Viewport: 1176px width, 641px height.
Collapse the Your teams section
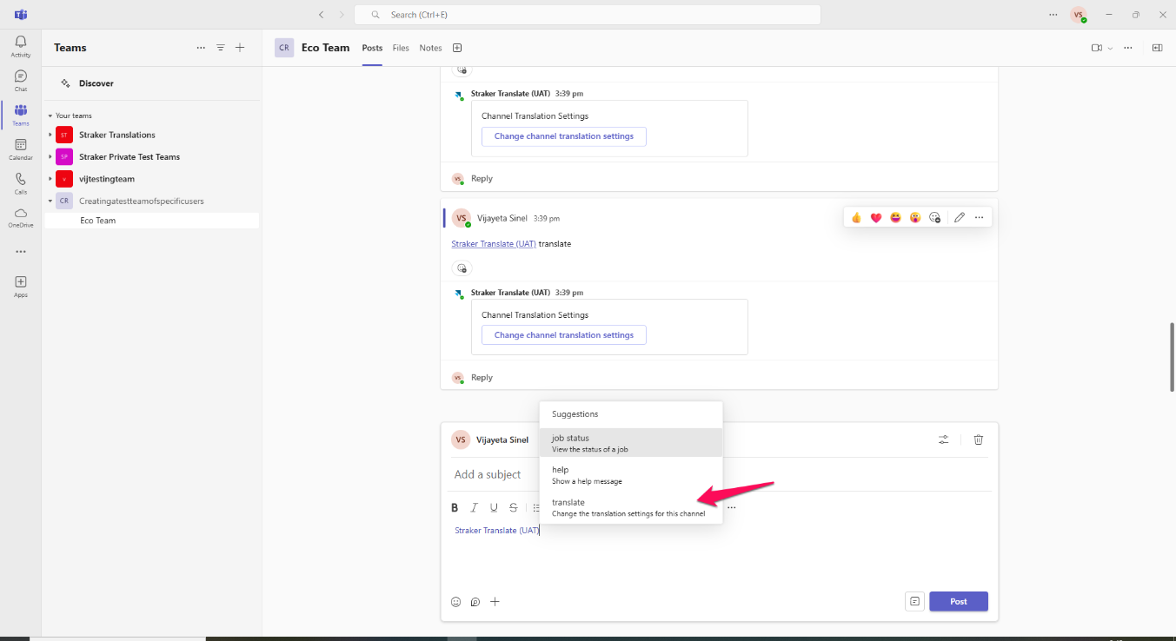(x=50, y=116)
